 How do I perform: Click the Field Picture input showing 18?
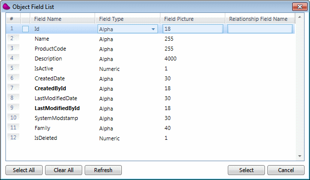tap(193, 29)
